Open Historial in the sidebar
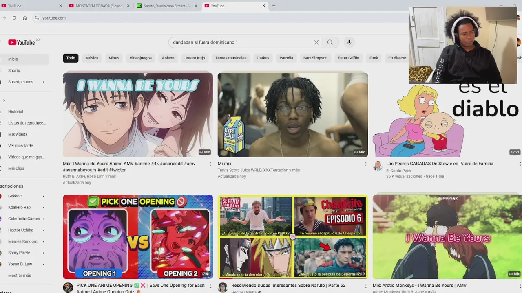 24,112
